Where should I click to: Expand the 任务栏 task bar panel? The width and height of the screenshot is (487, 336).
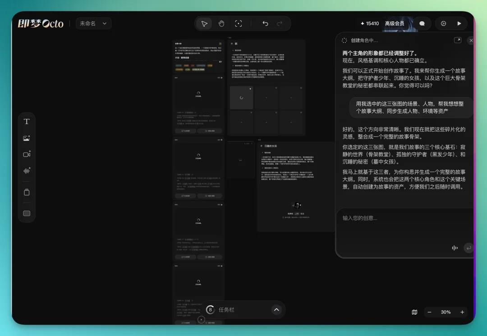click(276, 310)
